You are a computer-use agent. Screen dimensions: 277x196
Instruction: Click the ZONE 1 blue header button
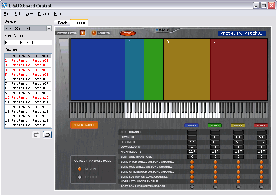click(x=192, y=125)
